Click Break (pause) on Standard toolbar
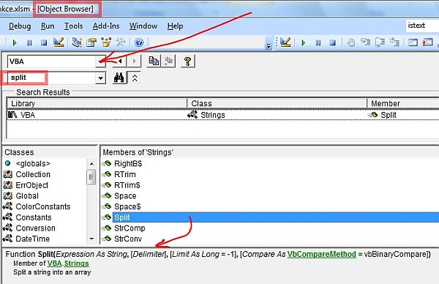This screenshot has width=439, height=284. pos(29,42)
